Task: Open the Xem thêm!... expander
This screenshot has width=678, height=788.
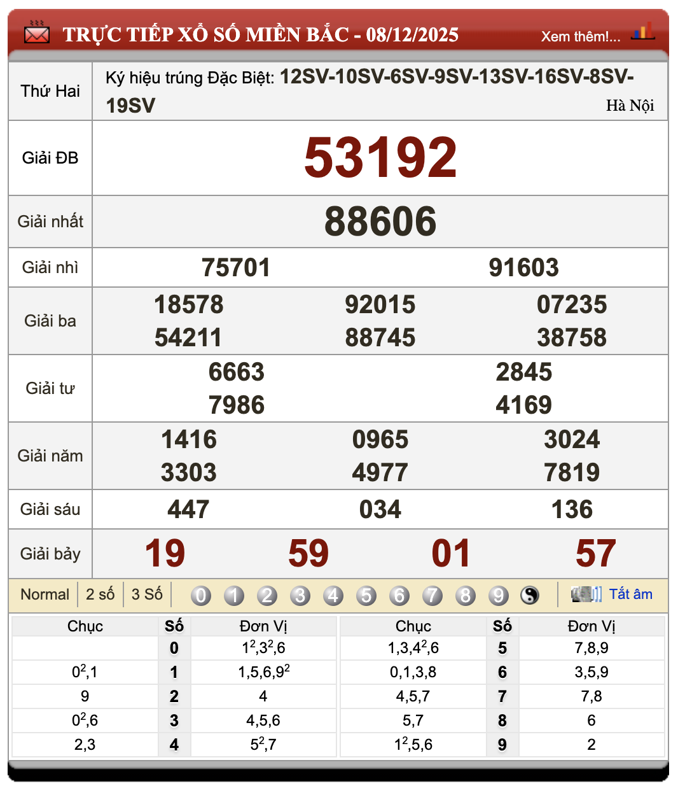Action: click(580, 36)
